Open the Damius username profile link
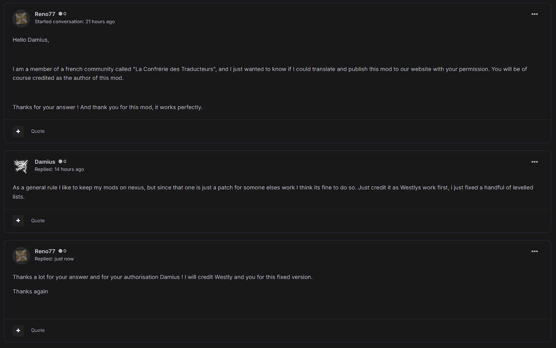The height and width of the screenshot is (348, 556). click(45, 162)
